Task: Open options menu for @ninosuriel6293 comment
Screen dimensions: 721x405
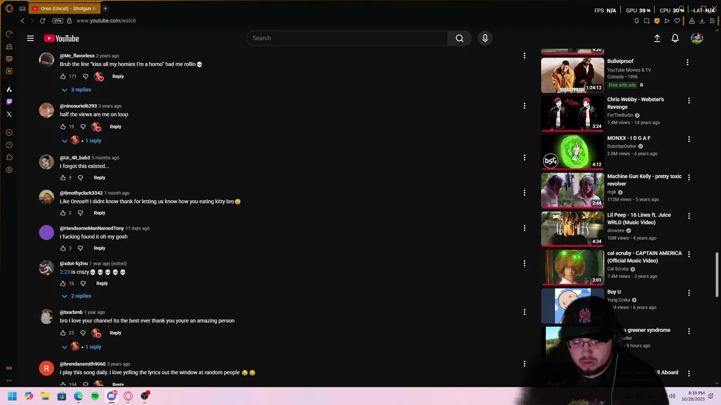Action: [524, 106]
